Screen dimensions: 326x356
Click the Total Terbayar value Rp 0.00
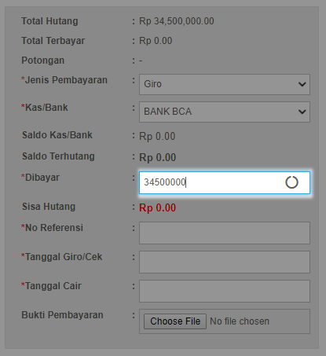point(156,41)
